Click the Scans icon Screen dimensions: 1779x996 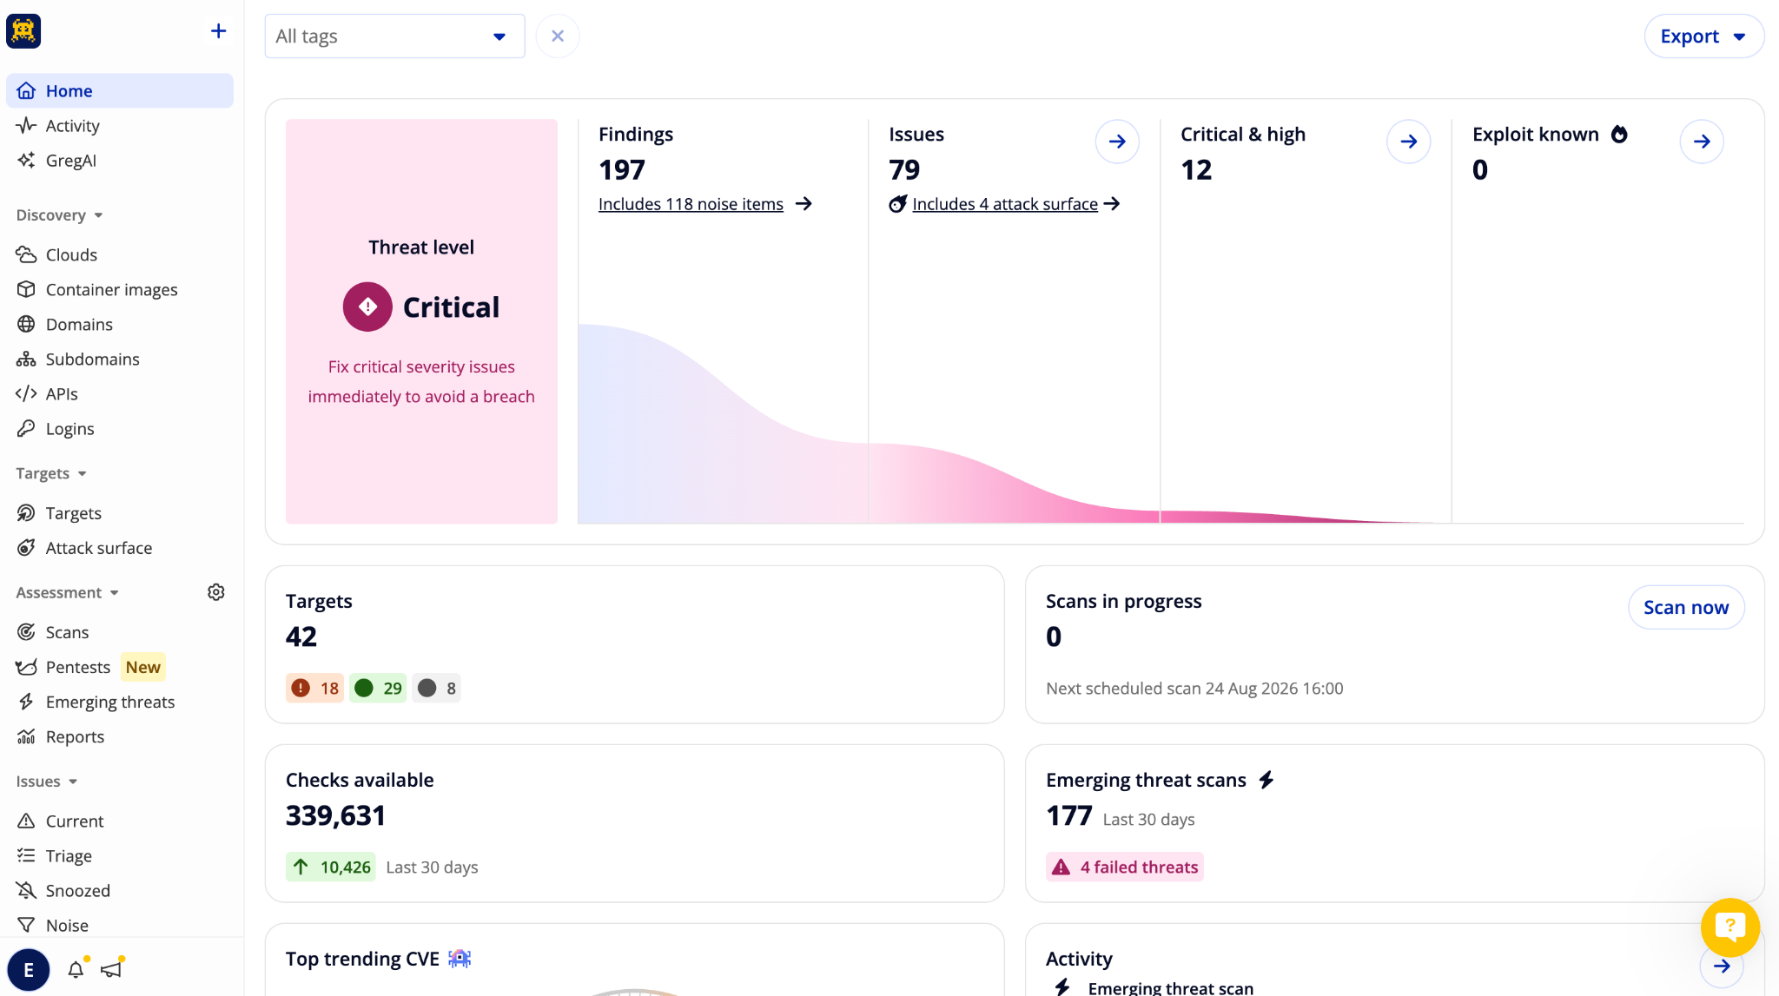(x=26, y=632)
